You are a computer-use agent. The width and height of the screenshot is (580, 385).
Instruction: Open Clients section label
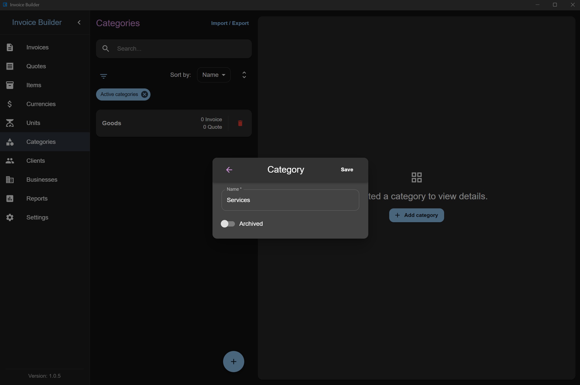pyautogui.click(x=36, y=161)
